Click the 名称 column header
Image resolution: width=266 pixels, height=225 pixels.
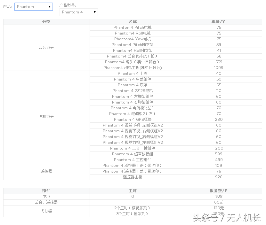(x=133, y=22)
